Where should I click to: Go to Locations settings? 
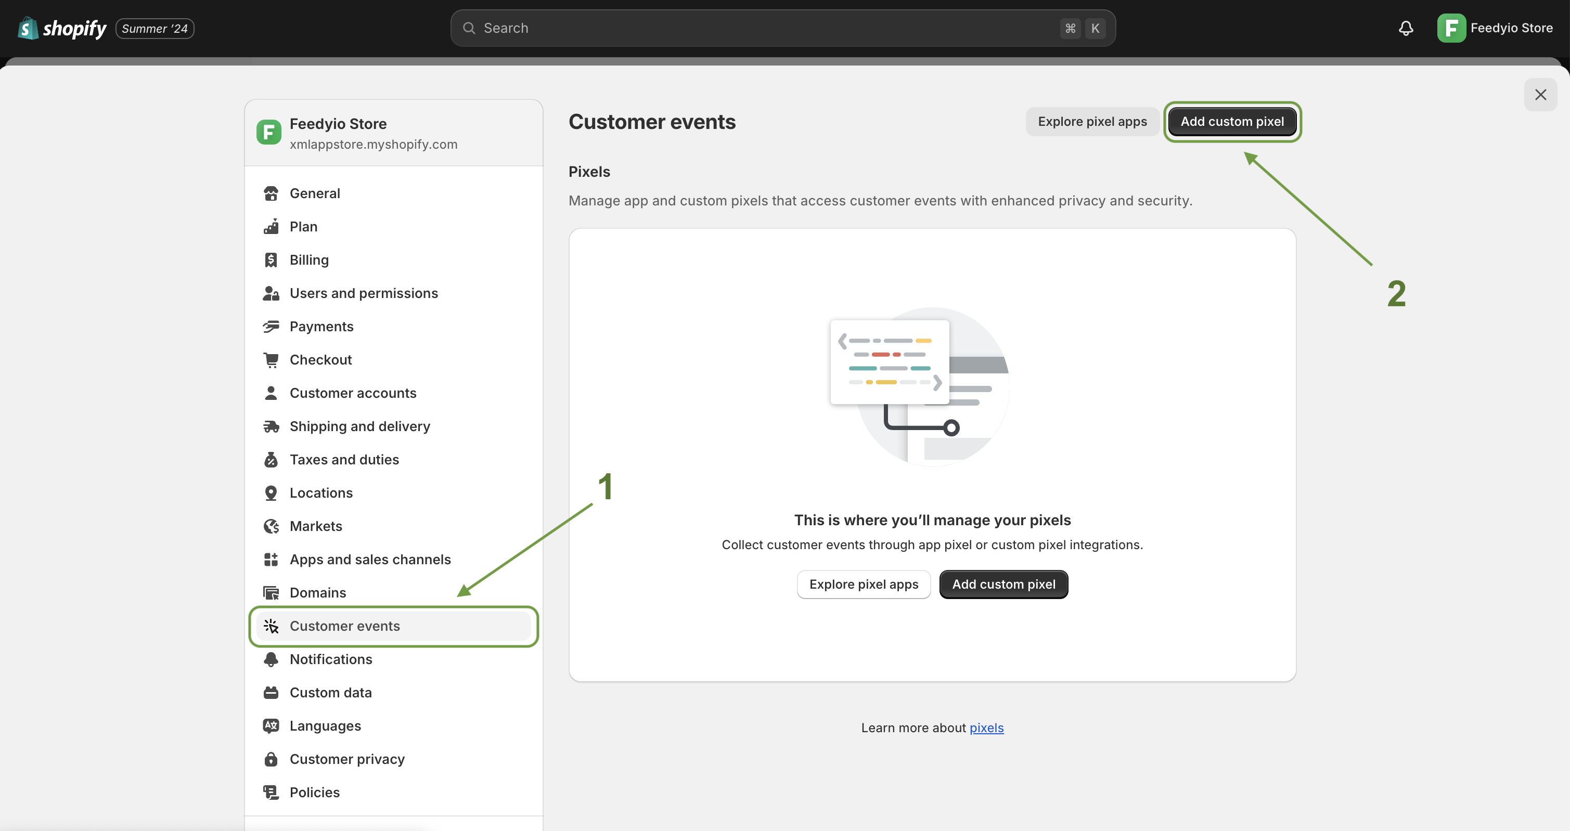click(x=394, y=493)
